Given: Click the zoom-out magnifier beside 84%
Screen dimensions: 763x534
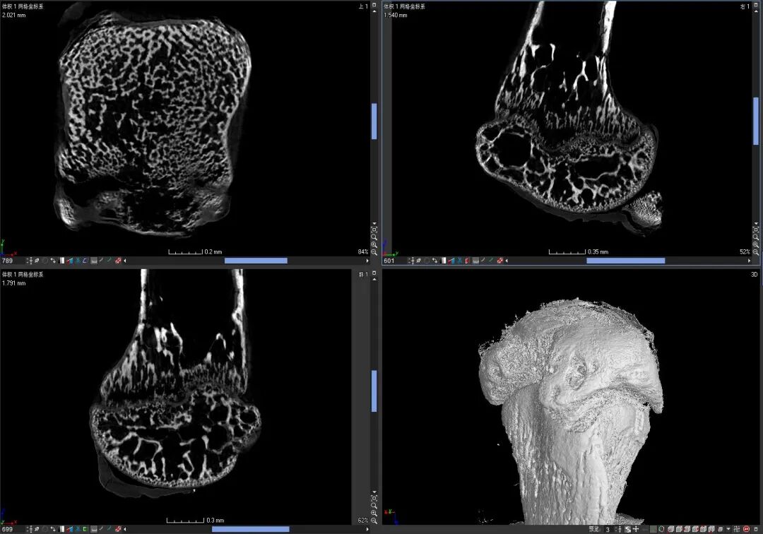Looking at the screenshot, I should click(374, 251).
